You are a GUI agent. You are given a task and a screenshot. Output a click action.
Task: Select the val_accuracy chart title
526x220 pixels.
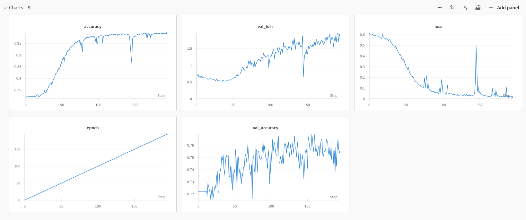[266, 128]
